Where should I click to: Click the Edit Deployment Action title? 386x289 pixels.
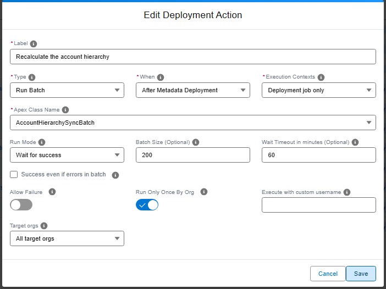[x=193, y=15]
